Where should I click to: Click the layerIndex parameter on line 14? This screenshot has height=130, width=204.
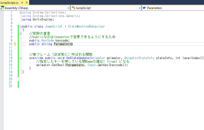191,58
